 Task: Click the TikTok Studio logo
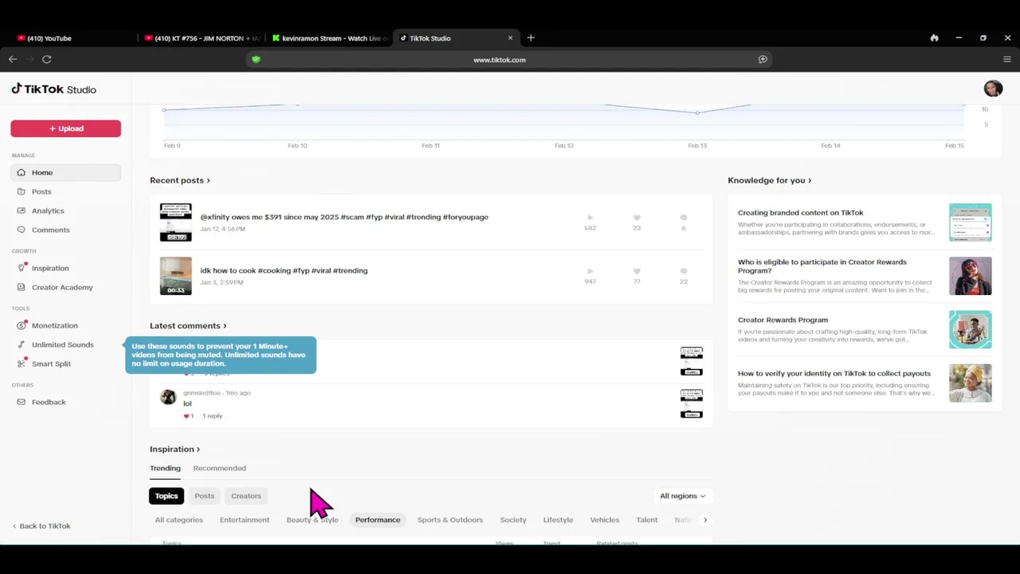(53, 89)
